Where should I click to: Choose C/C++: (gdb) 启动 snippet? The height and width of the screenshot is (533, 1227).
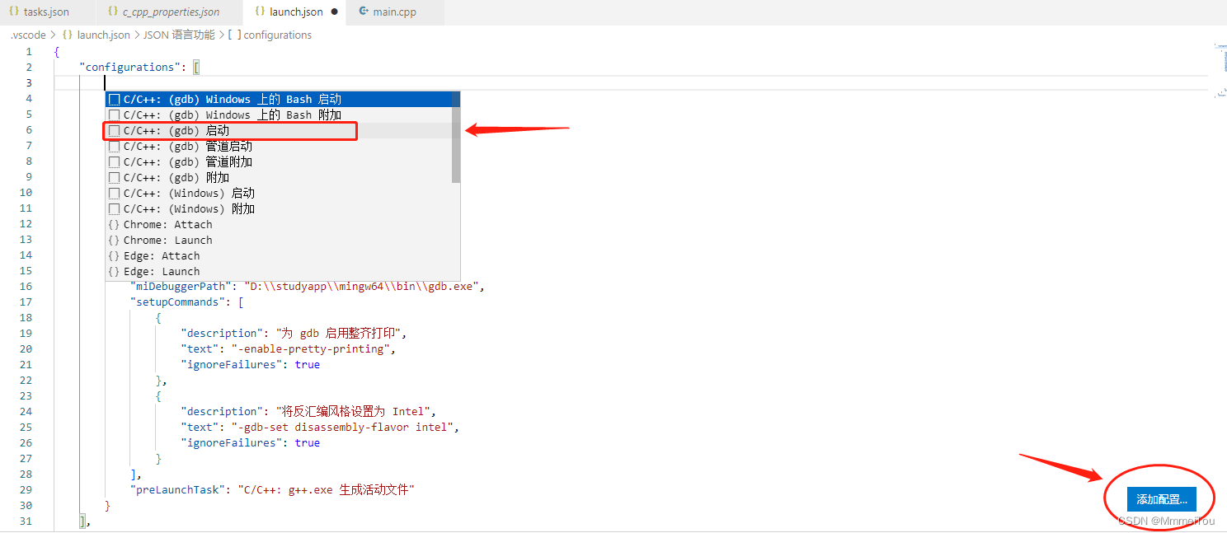(279, 130)
